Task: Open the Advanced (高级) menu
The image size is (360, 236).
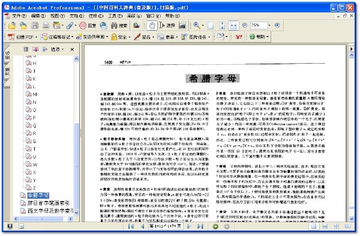Action: tap(134, 16)
